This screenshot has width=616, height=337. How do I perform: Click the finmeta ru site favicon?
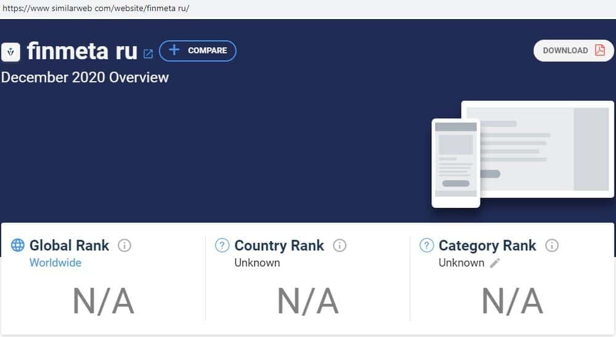[x=10, y=52]
